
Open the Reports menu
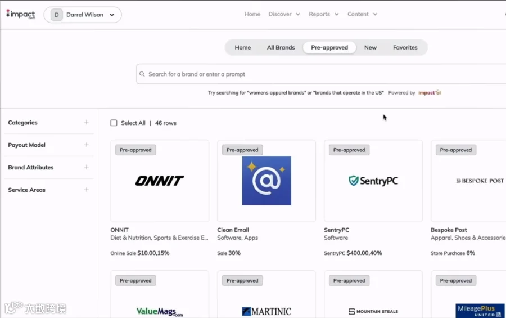point(324,14)
